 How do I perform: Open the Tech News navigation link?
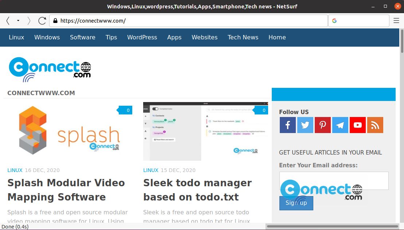tap(243, 38)
